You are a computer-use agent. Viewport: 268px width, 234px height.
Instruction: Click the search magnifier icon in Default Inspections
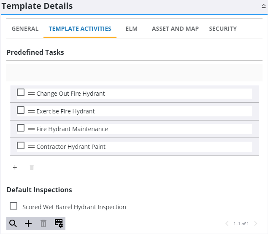pos(13,223)
